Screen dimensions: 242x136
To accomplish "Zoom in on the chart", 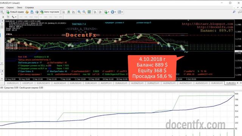I will coord(79,12).
